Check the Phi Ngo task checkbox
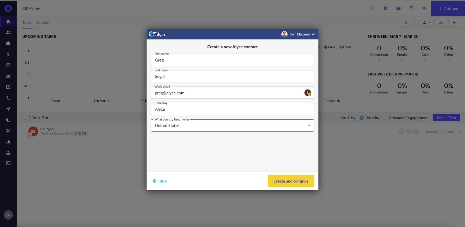This screenshot has height=227, width=465. [x=24, y=131]
